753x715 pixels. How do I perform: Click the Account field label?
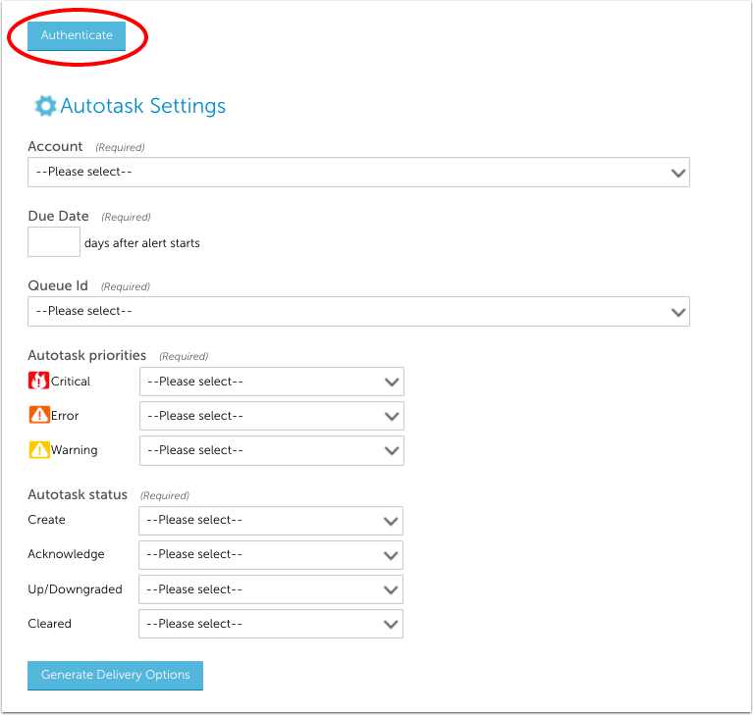55,146
